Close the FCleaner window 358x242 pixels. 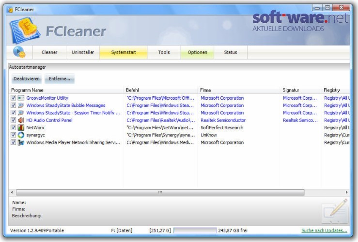pos(342,8)
